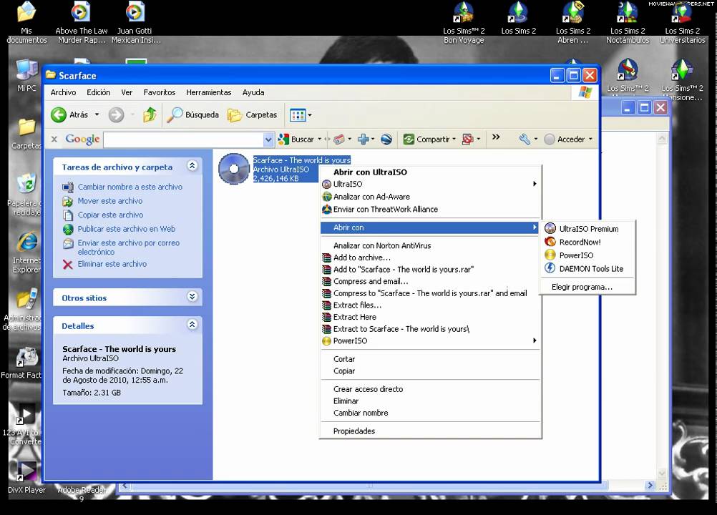Viewport: 717px width, 515px height.
Task: Toggle the Carpetas folders pane
Action: click(253, 114)
